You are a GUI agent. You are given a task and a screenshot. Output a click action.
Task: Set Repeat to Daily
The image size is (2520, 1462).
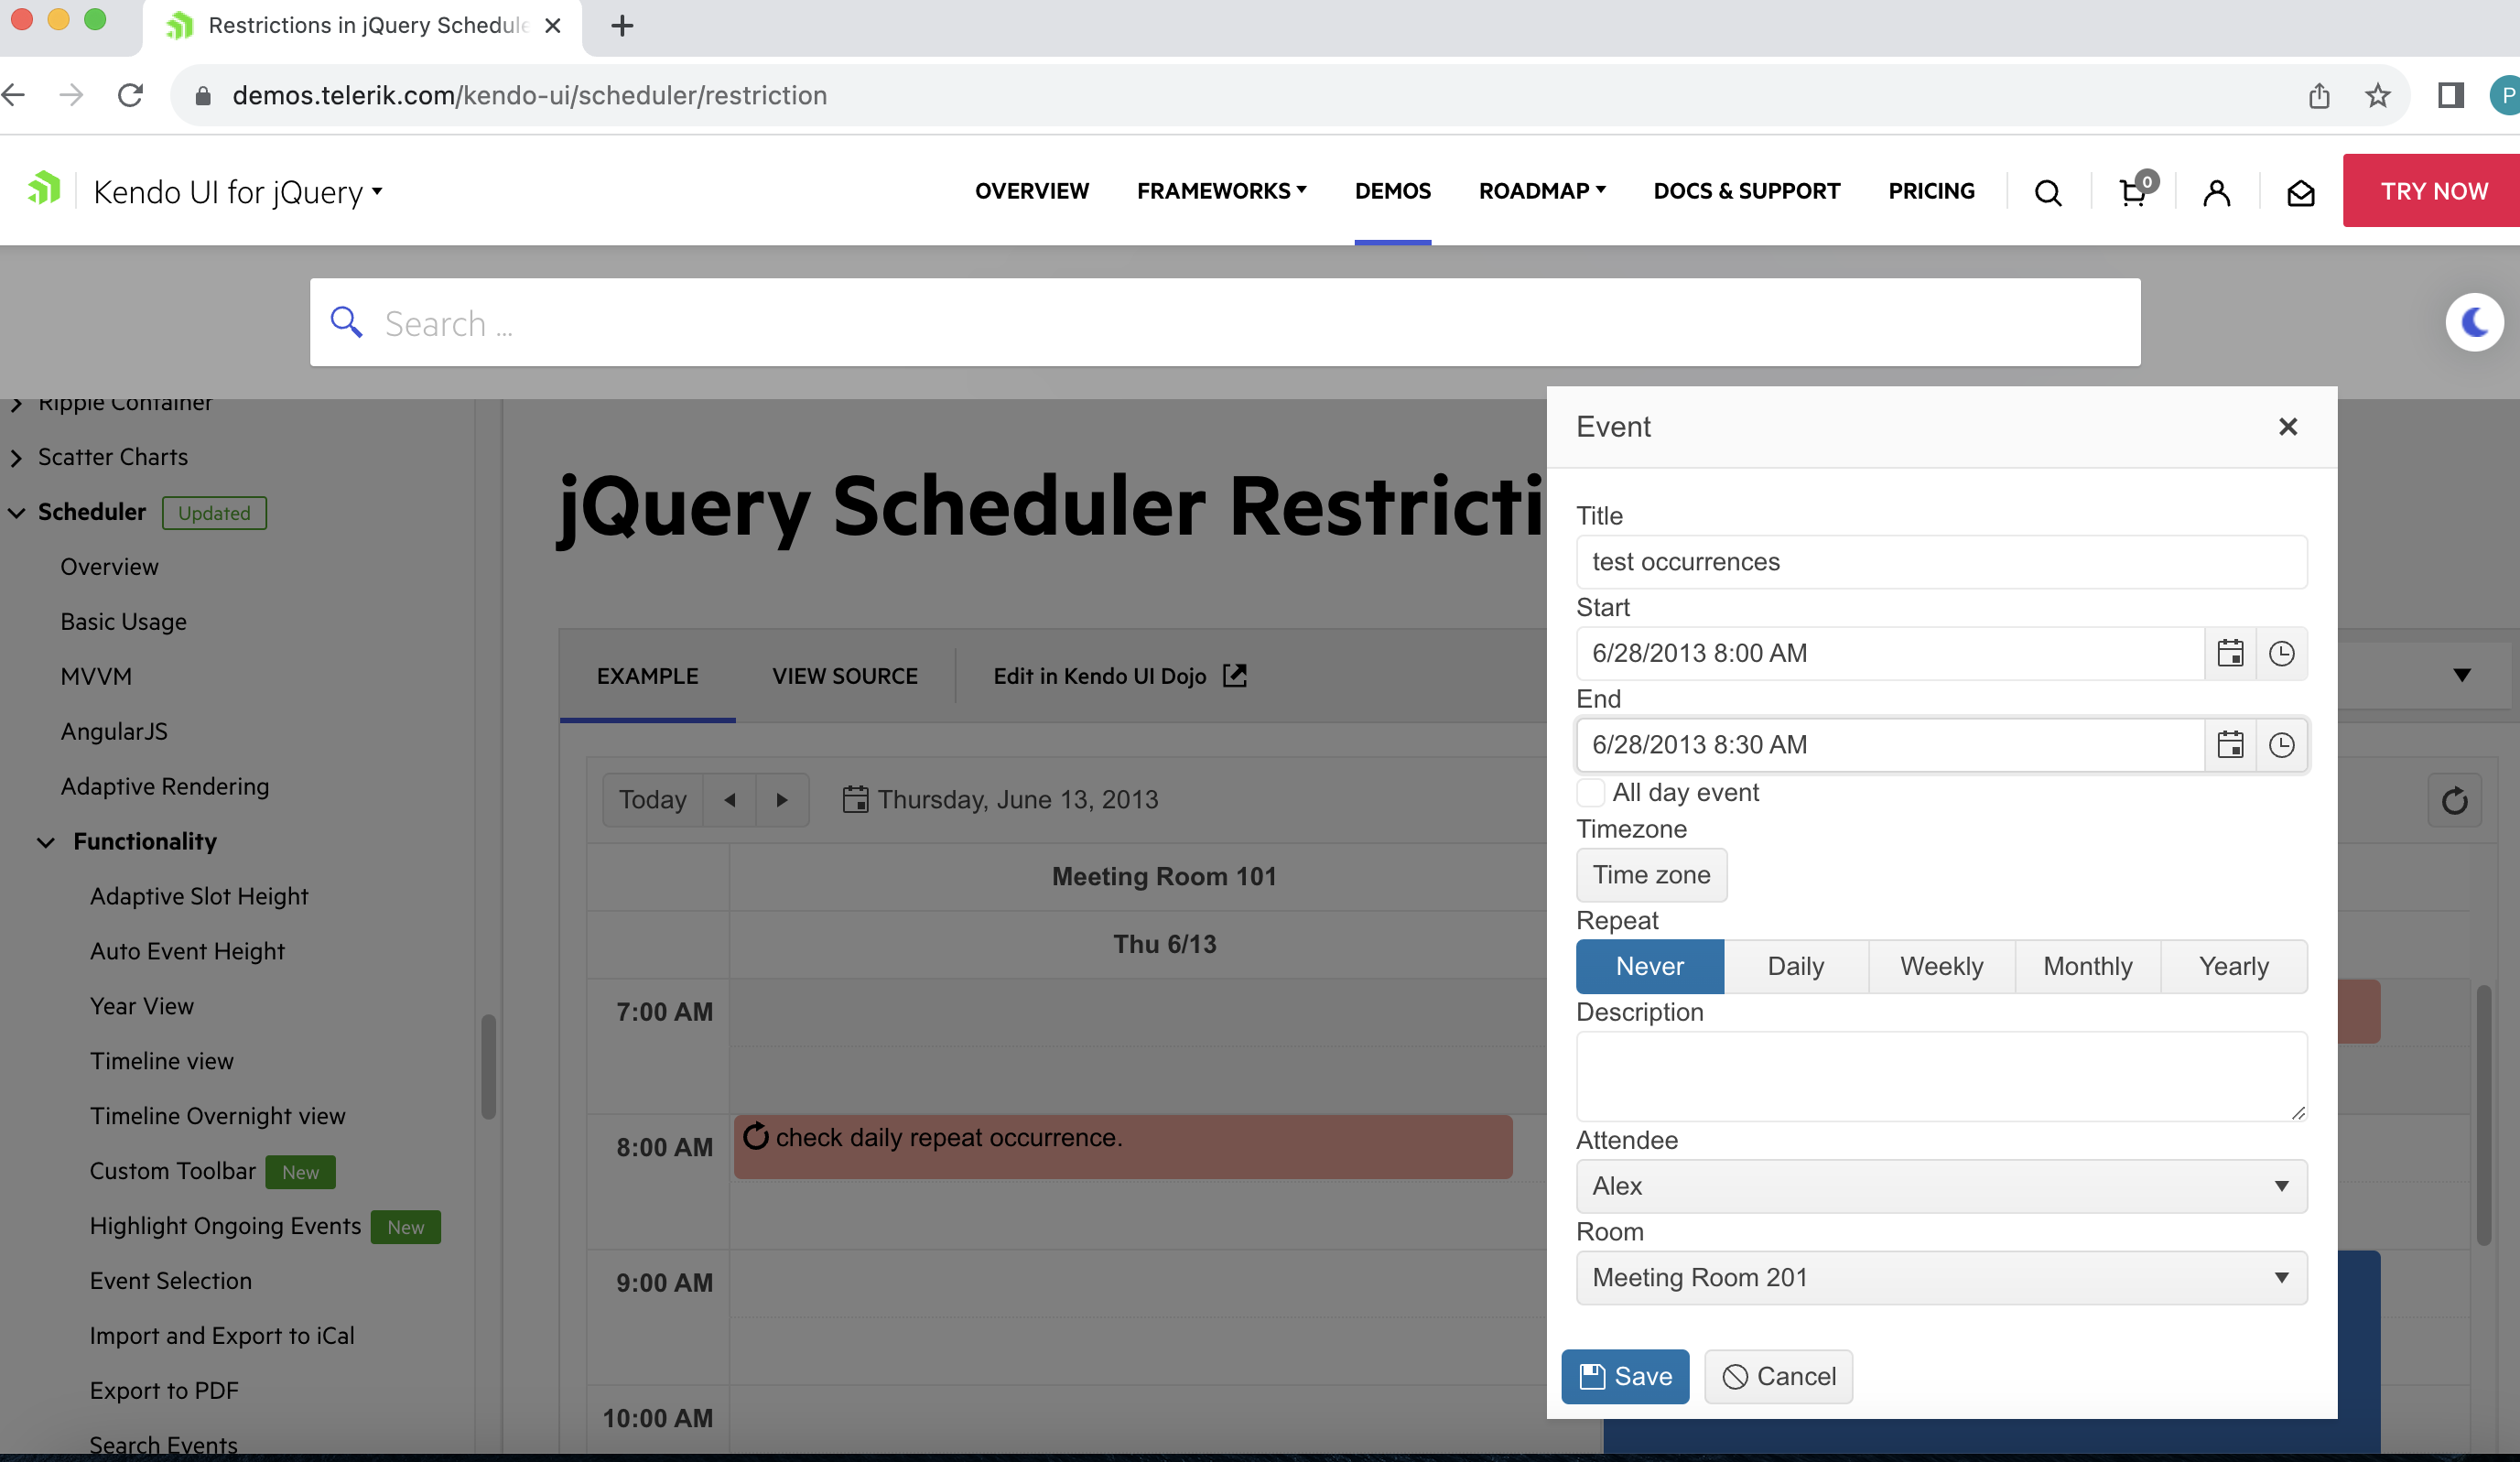tap(1795, 966)
